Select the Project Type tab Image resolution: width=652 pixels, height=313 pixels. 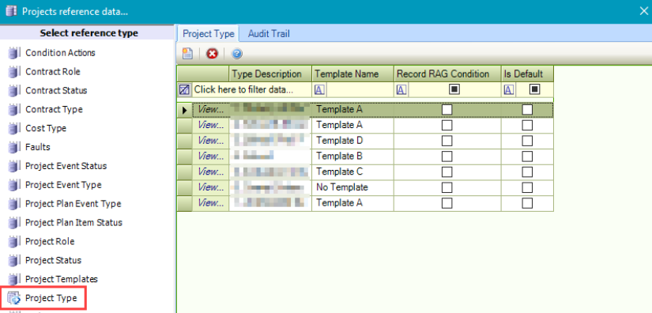(209, 34)
